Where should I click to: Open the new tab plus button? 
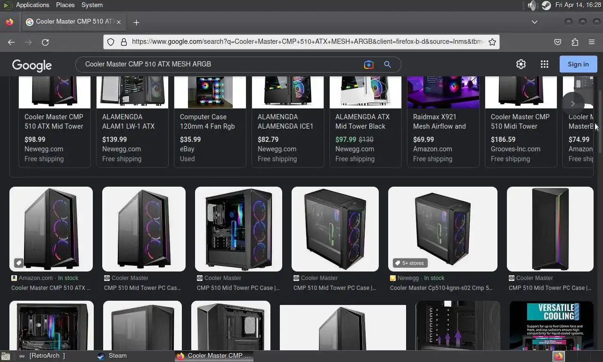[136, 22]
